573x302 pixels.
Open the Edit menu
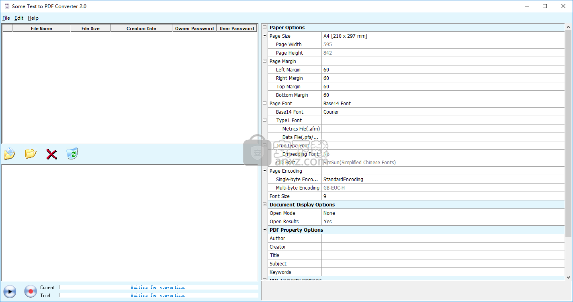(x=19, y=18)
